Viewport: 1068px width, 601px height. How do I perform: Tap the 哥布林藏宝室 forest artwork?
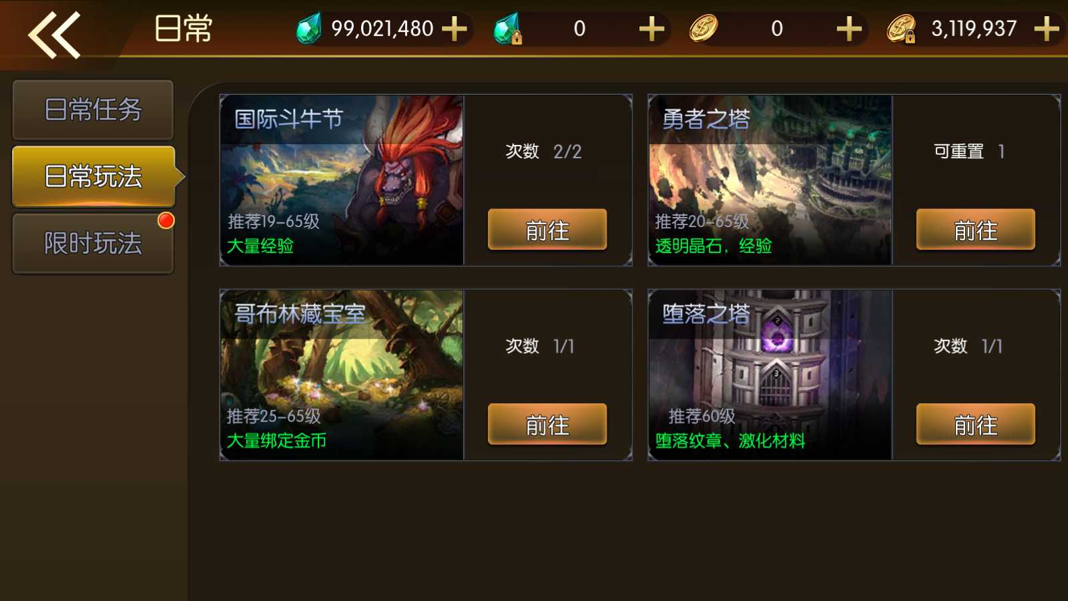point(342,375)
